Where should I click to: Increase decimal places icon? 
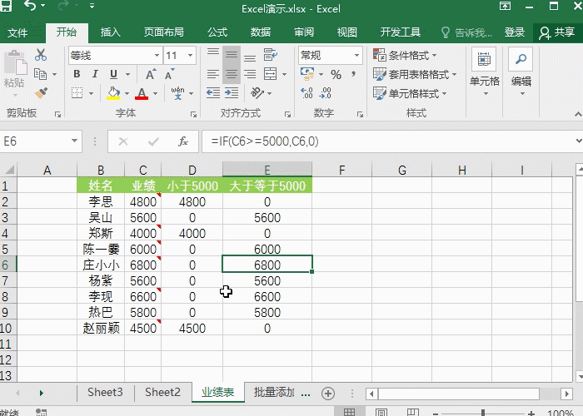coord(306,93)
